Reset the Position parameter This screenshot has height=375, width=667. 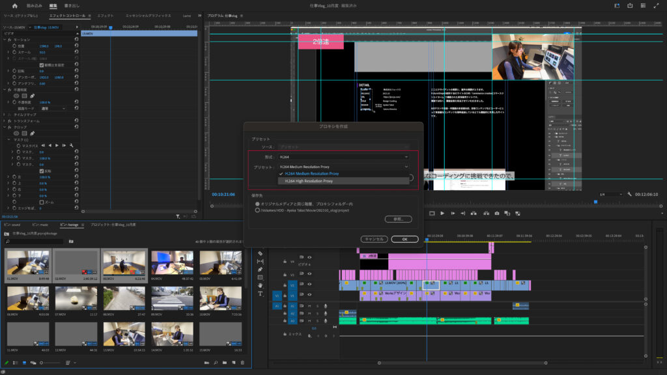[x=77, y=46]
